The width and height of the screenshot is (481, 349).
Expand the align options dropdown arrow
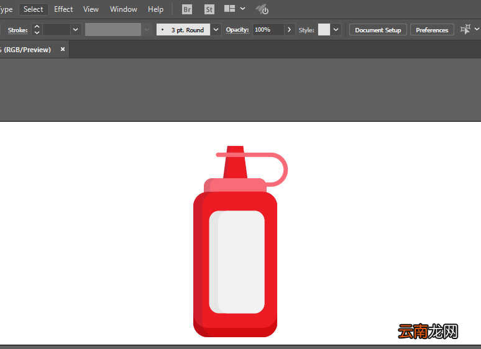477,29
